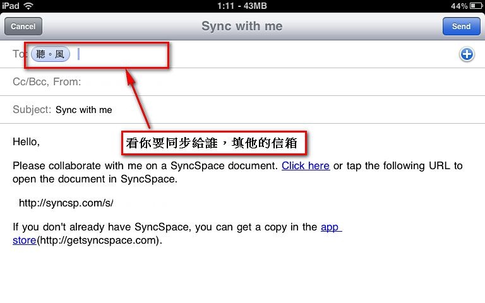485x303 pixels.
Task: Tap the Sync with me title
Action: [x=242, y=27]
